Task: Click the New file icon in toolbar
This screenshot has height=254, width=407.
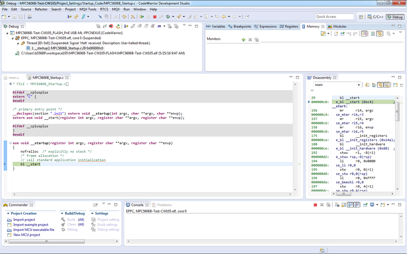Action: (4, 17)
